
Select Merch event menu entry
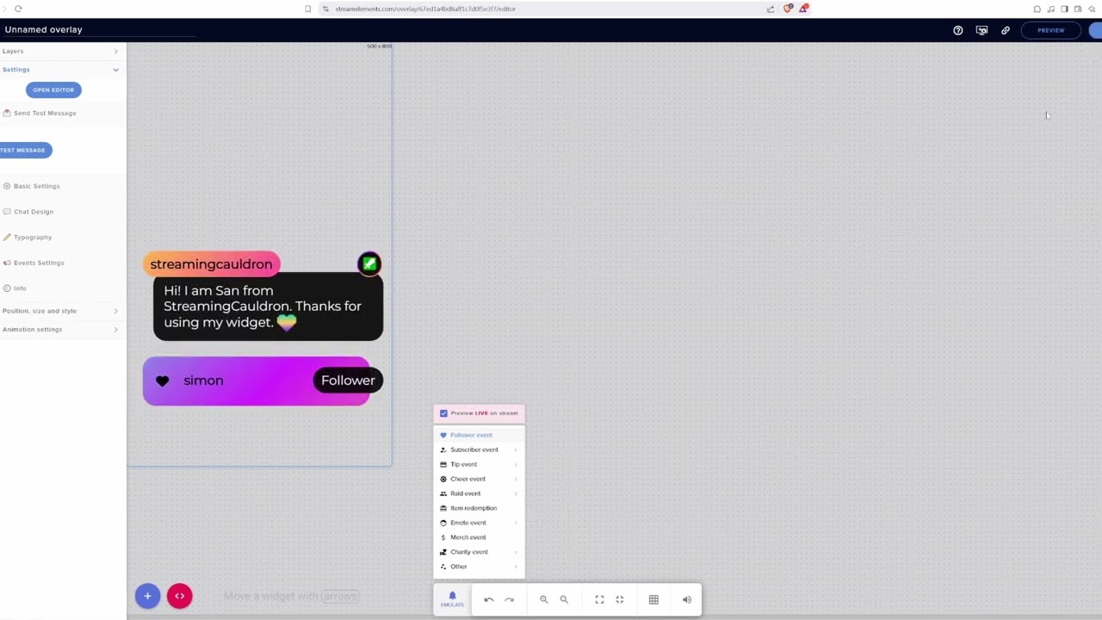pos(479,537)
